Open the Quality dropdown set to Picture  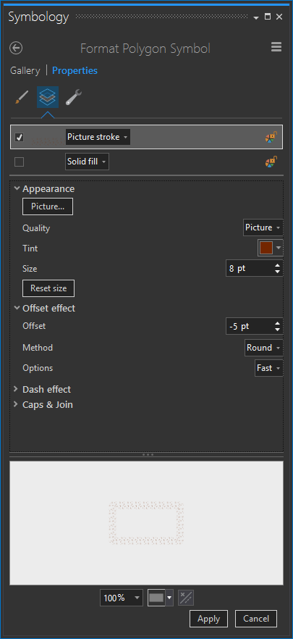(x=263, y=227)
